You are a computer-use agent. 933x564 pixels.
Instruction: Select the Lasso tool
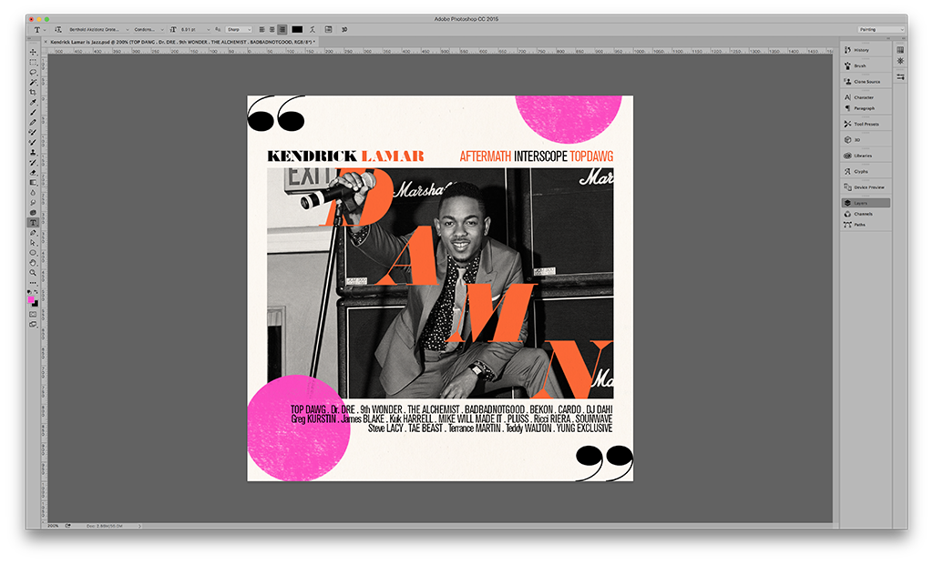(x=34, y=72)
